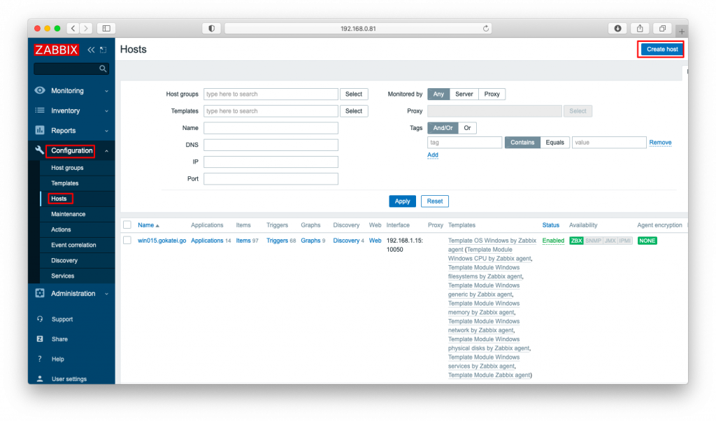This screenshot has height=421, width=716.
Task: Collapse the sidebar with the double chevron
Action: 90,50
